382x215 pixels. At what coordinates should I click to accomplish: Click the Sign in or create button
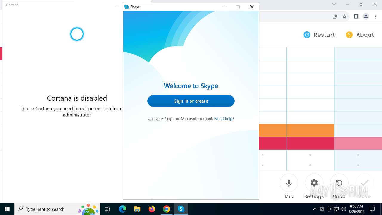click(191, 101)
